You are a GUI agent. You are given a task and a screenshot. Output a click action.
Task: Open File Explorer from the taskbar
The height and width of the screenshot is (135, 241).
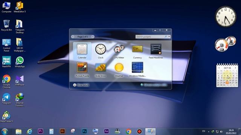[x=18, y=132]
